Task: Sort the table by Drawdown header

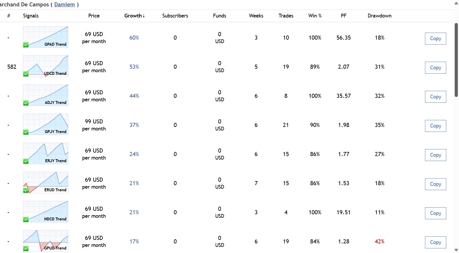Action: tap(379, 16)
